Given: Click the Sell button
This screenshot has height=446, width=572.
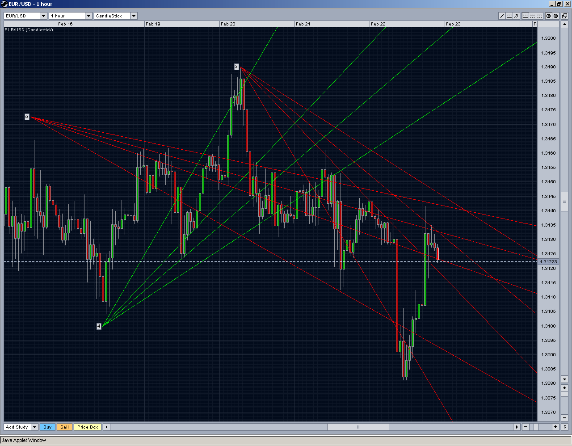Looking at the screenshot, I should (x=65, y=427).
